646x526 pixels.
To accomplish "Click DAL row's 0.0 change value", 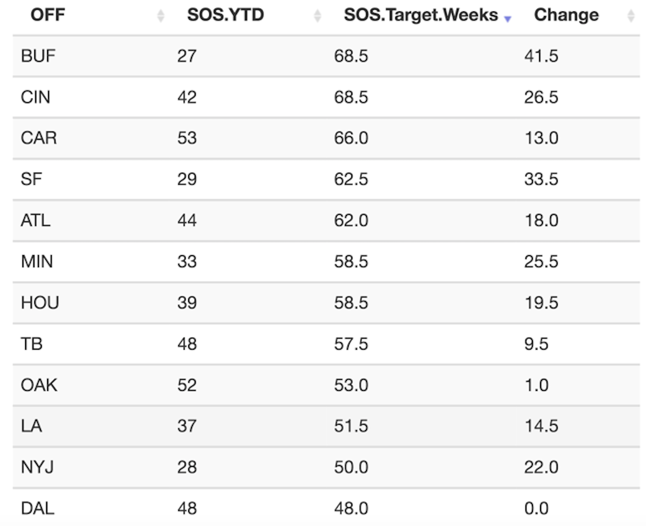I will (x=536, y=509).
